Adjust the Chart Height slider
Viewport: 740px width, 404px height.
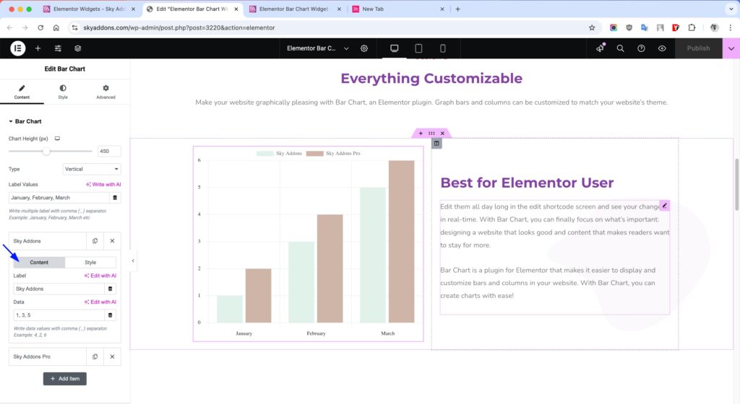[46, 151]
